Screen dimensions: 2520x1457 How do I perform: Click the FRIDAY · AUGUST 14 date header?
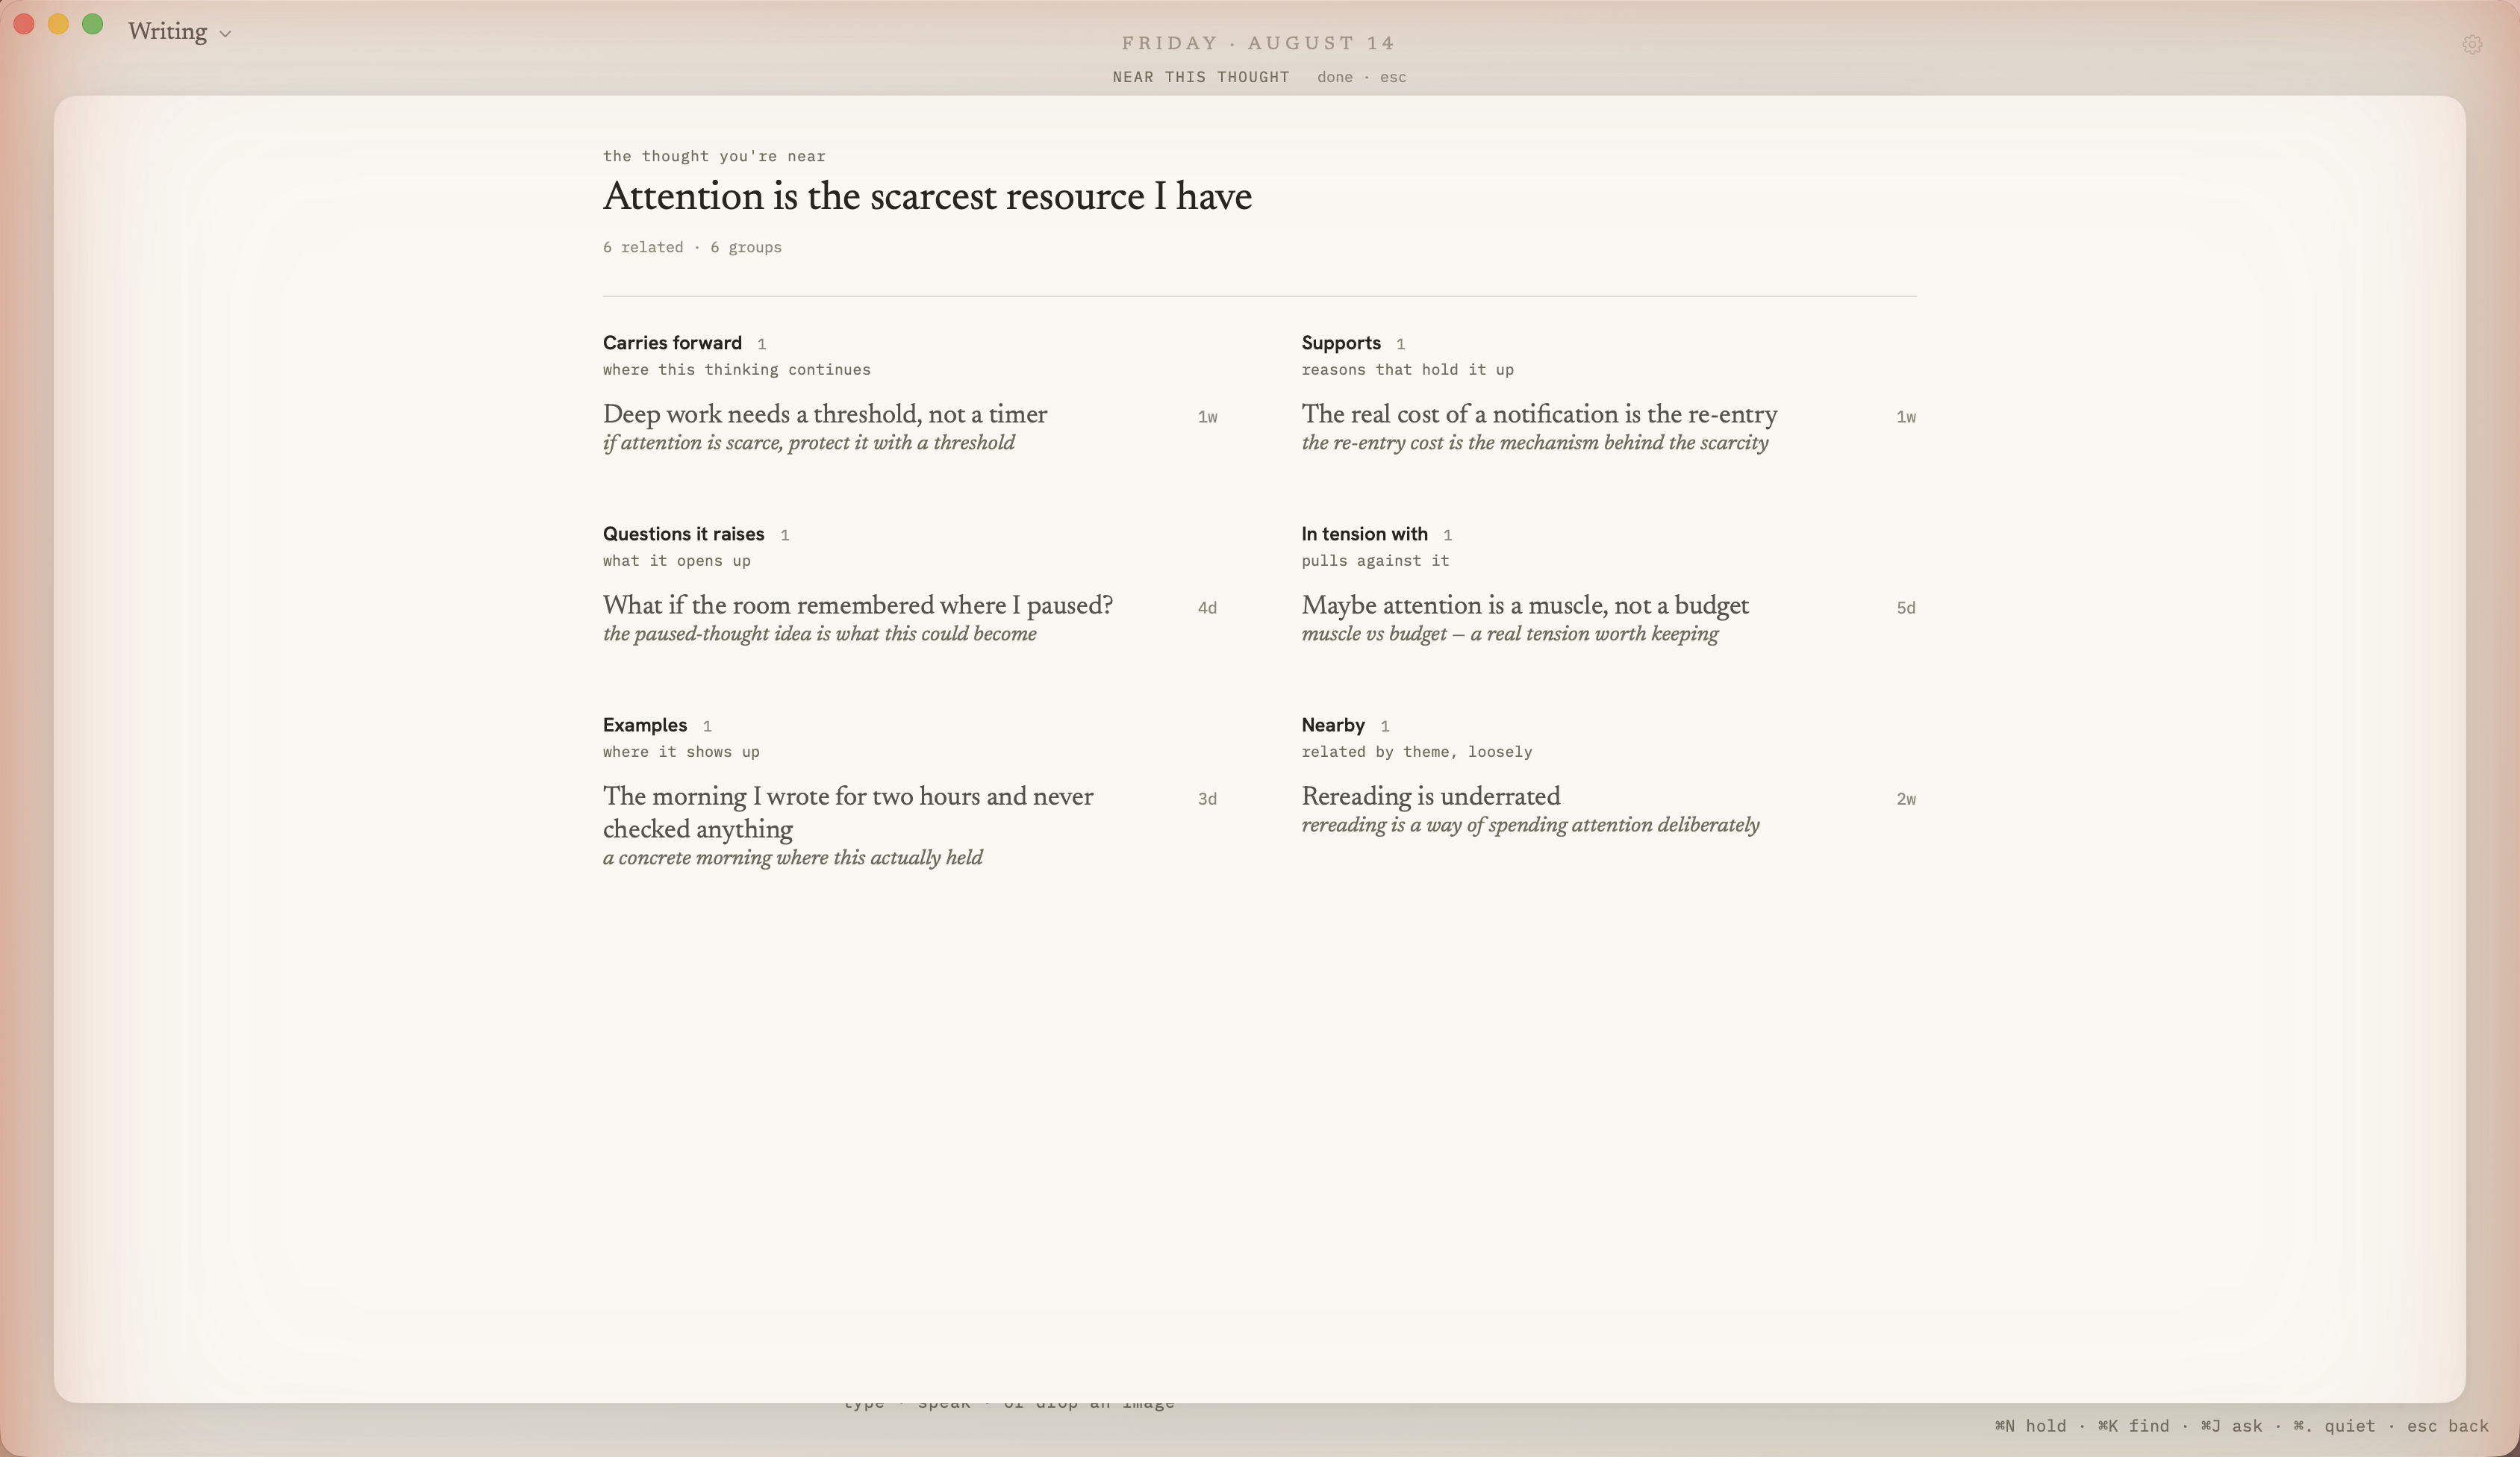click(1258, 43)
